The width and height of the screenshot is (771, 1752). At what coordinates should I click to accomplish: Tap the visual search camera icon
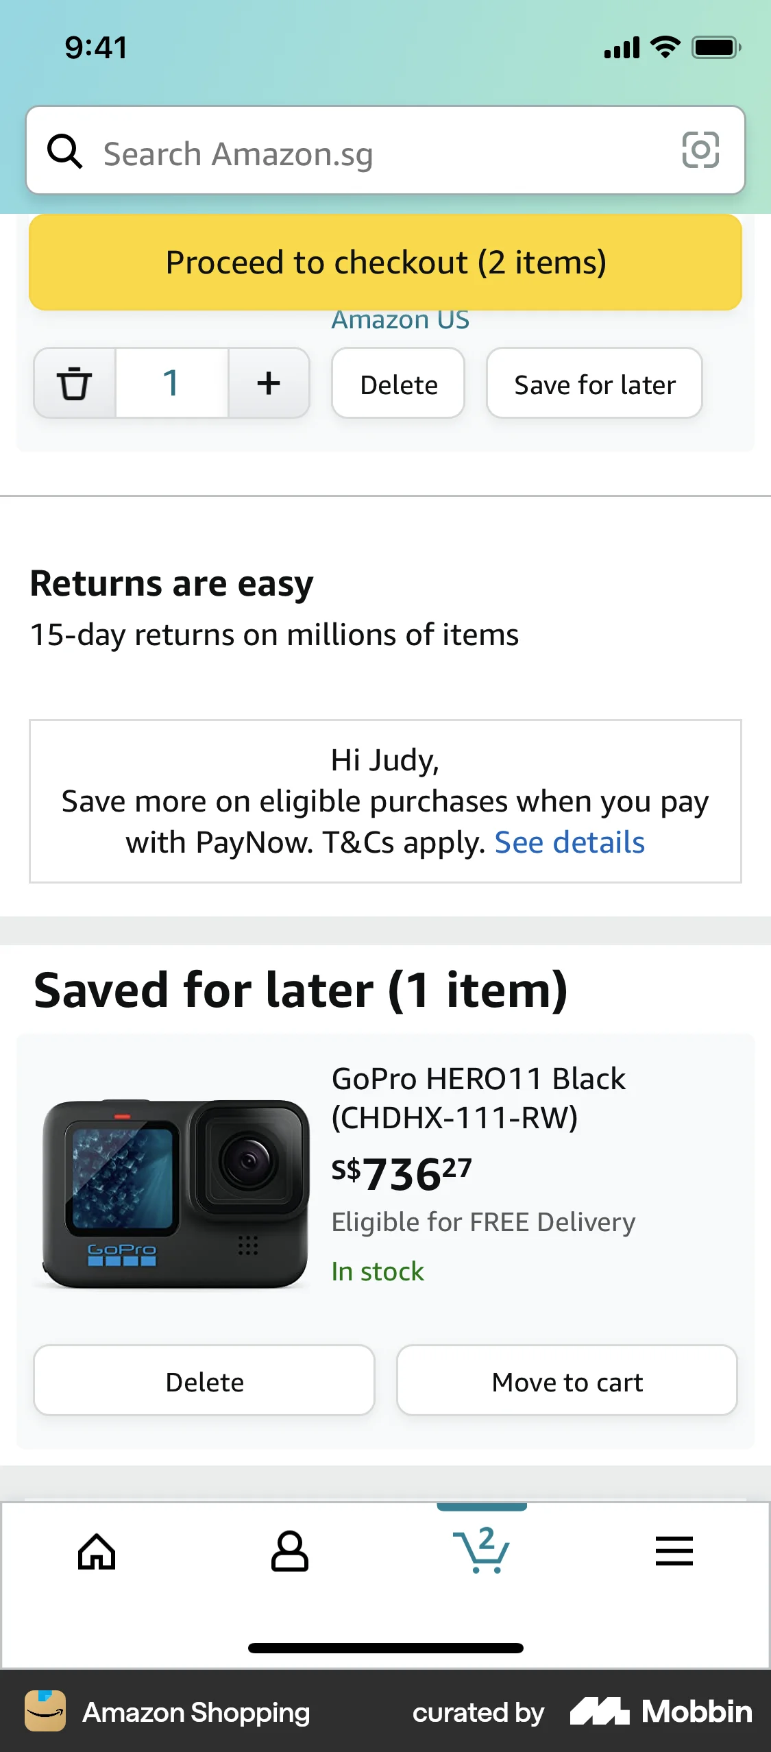(x=700, y=151)
